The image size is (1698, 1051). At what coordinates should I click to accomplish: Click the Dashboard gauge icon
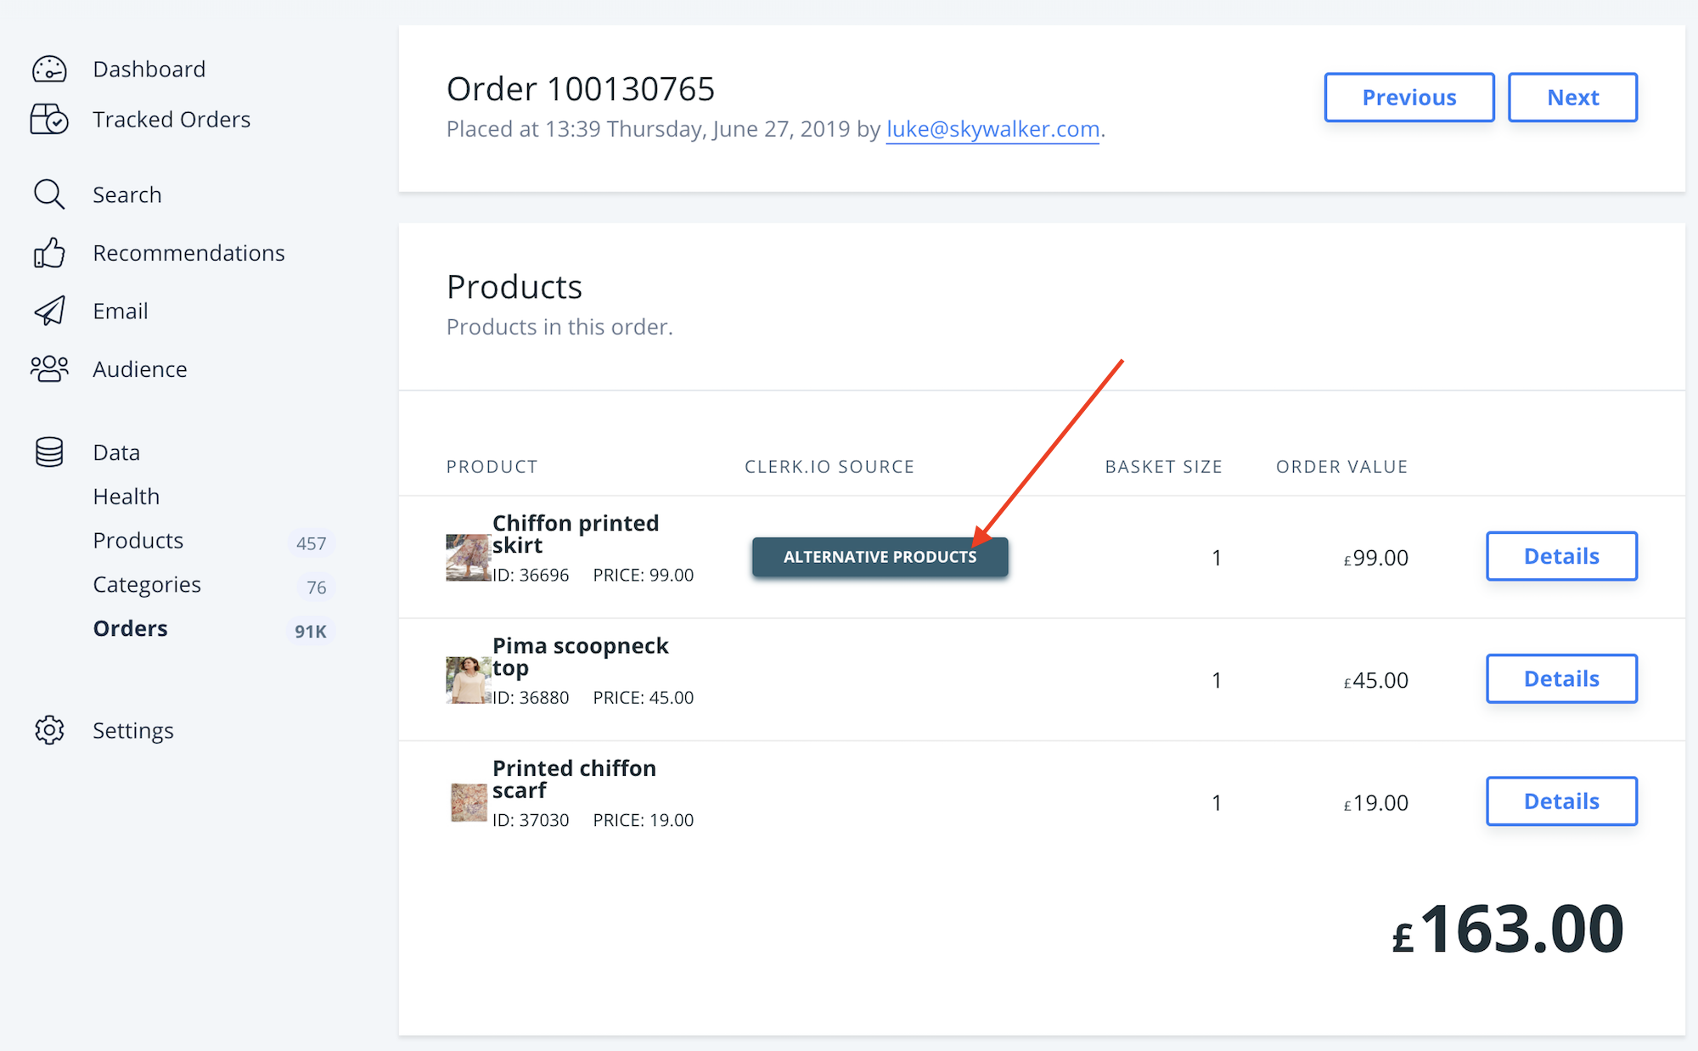pos(49,69)
